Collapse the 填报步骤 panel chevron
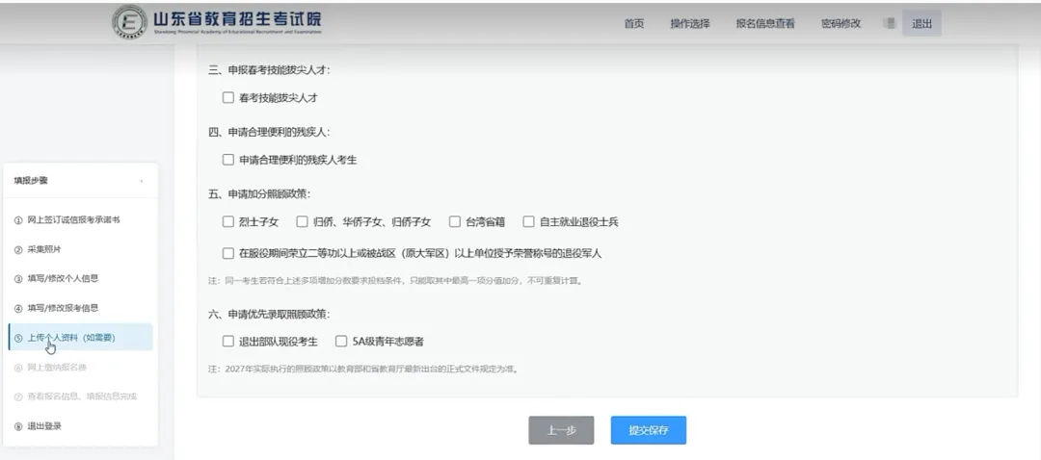Image resolution: width=1041 pixels, height=460 pixels. tap(142, 181)
